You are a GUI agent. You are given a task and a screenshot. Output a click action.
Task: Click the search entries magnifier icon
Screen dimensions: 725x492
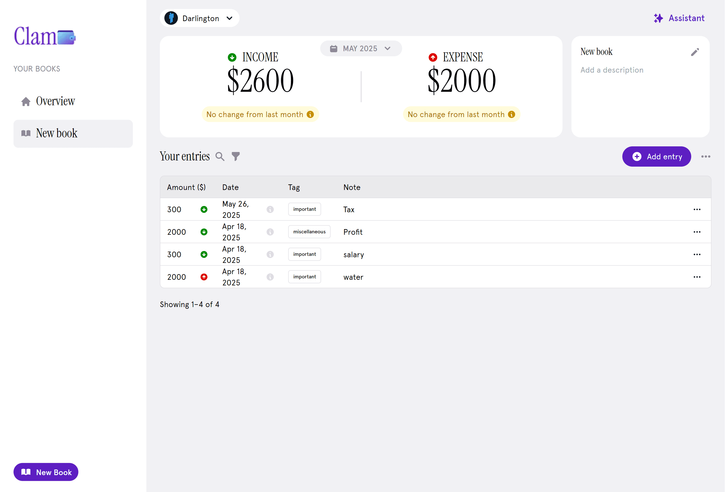(x=220, y=156)
